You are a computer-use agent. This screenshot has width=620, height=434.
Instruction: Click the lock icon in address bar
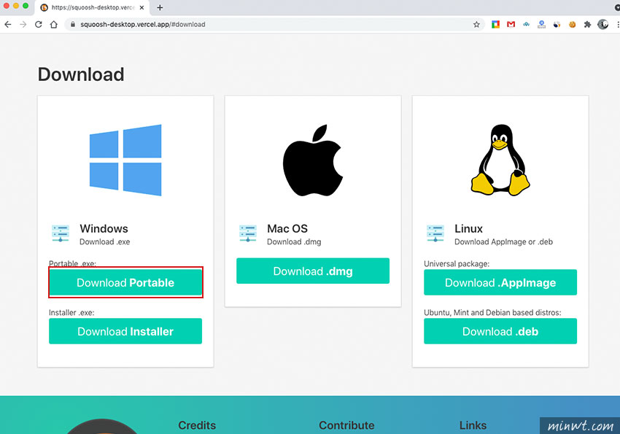73,25
